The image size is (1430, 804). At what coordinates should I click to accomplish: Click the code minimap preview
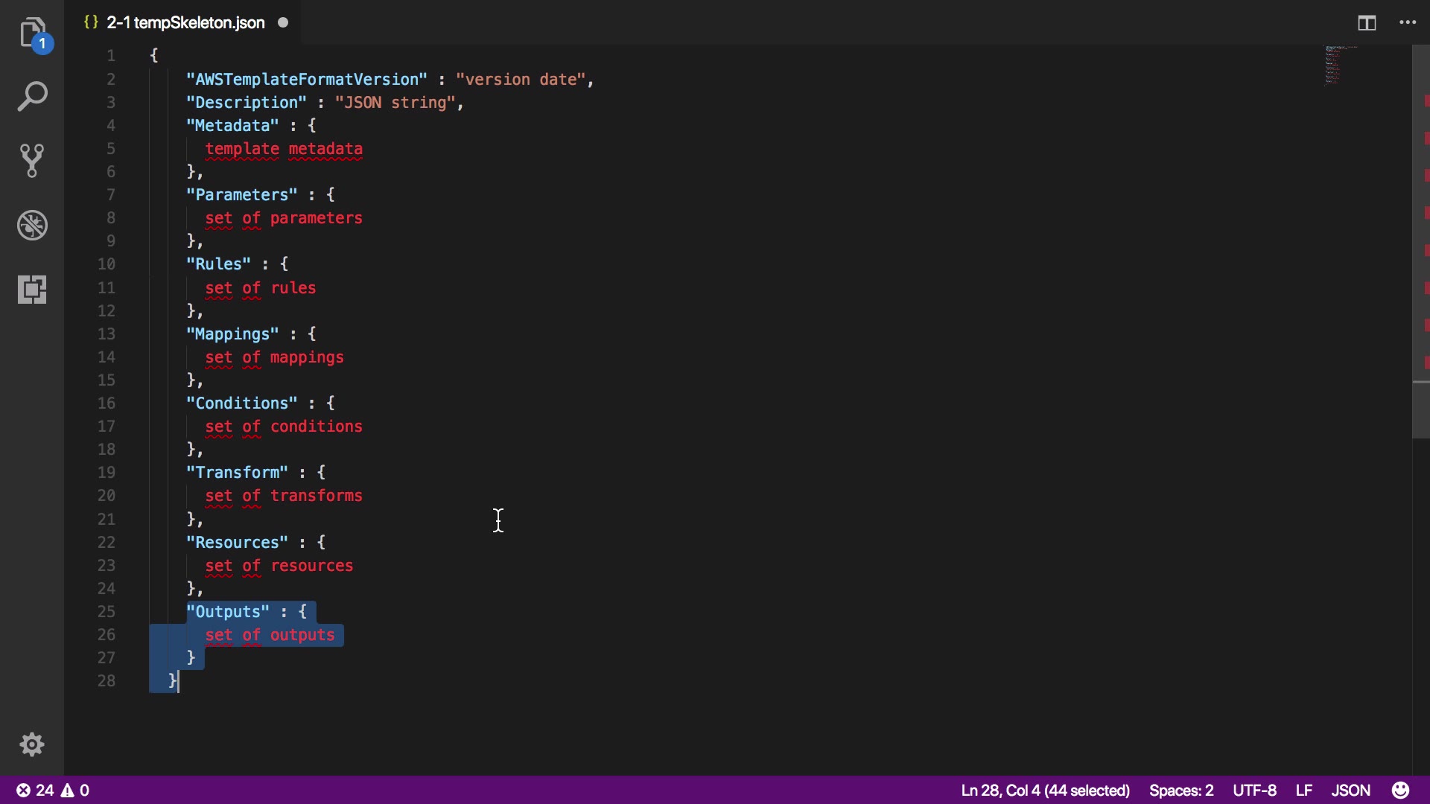click(x=1337, y=66)
